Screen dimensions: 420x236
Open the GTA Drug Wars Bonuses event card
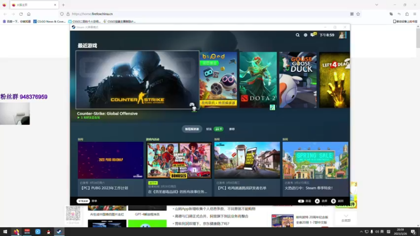[x=179, y=169]
